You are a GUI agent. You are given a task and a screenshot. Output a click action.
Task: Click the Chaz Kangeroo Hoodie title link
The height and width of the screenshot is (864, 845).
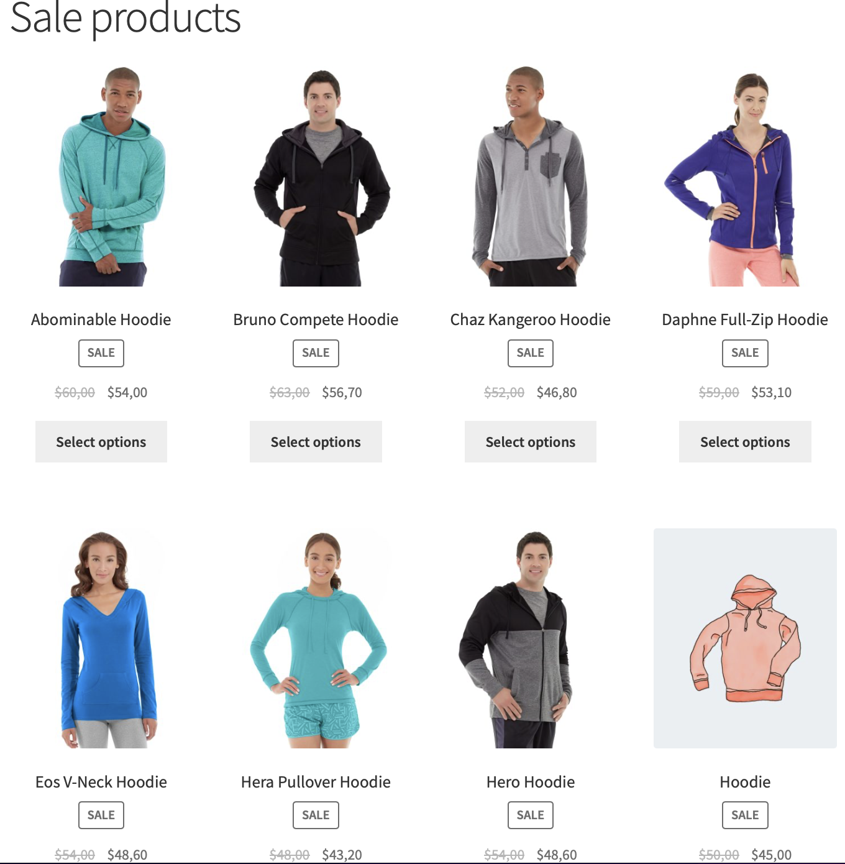tap(531, 319)
